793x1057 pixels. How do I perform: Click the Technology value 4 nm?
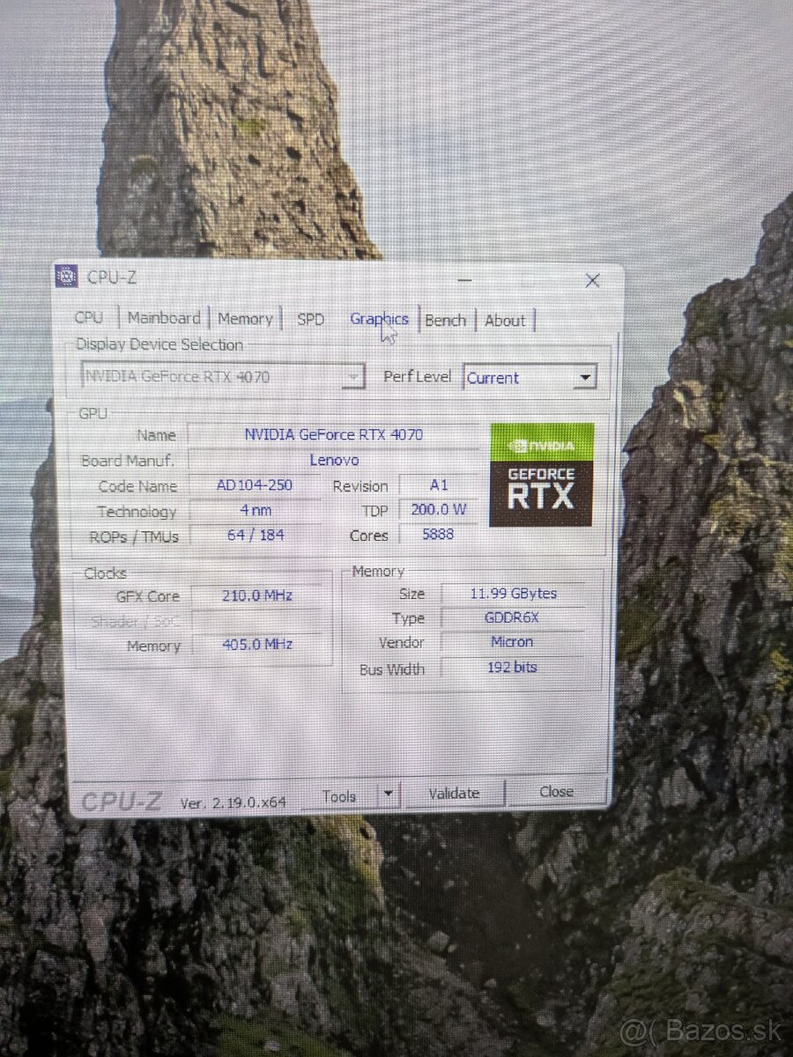pyautogui.click(x=256, y=511)
